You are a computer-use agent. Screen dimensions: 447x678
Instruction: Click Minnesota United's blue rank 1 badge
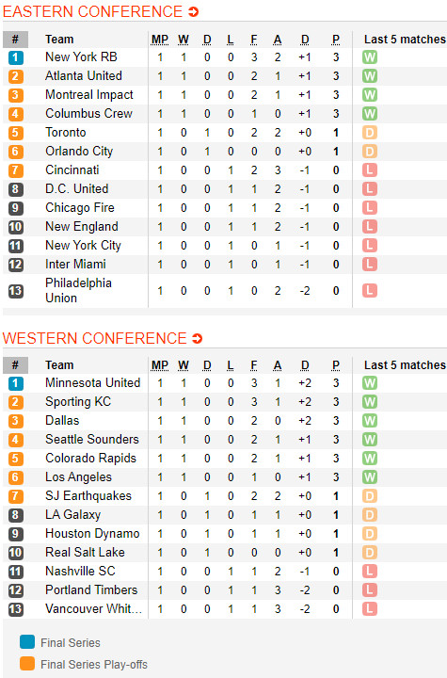click(16, 383)
